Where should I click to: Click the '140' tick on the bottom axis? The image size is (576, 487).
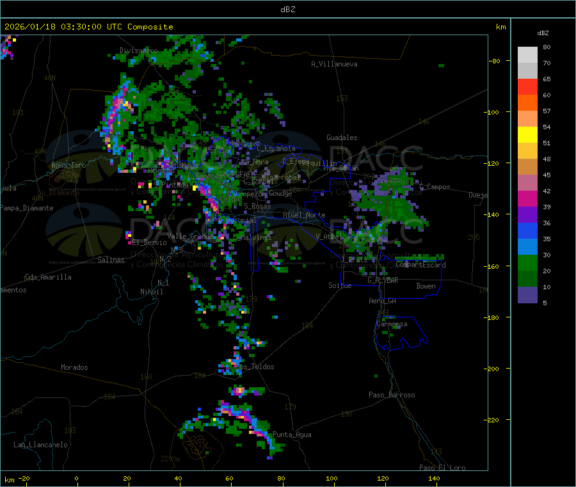[434, 479]
